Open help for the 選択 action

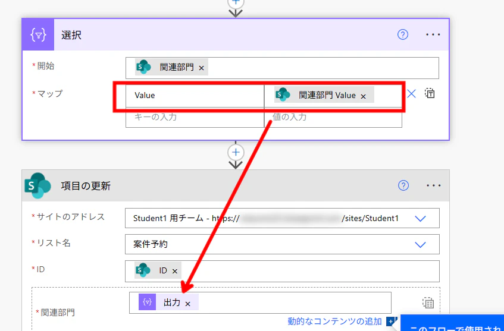pyautogui.click(x=402, y=34)
